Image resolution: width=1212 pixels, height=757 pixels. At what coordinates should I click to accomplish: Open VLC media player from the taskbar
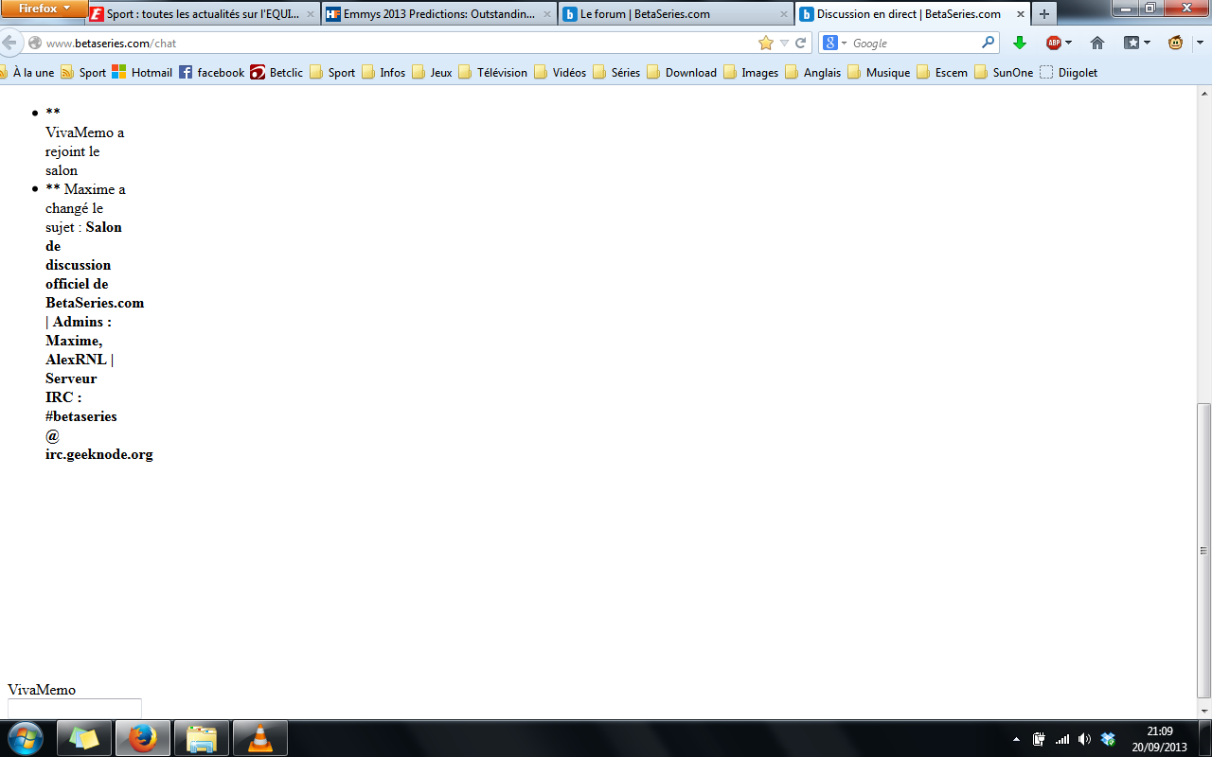259,738
